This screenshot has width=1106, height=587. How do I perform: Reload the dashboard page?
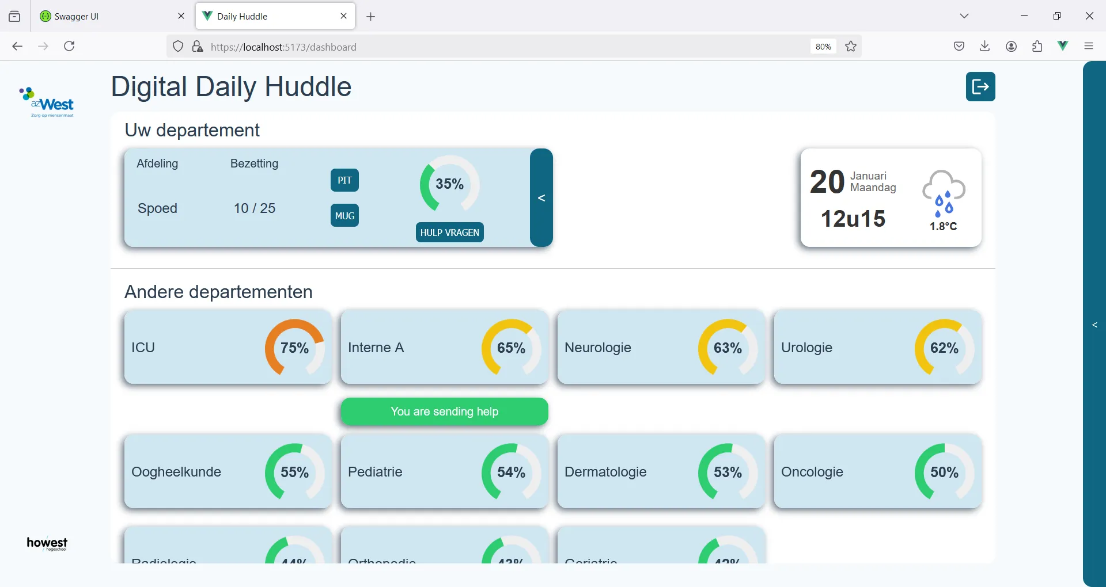(x=69, y=47)
